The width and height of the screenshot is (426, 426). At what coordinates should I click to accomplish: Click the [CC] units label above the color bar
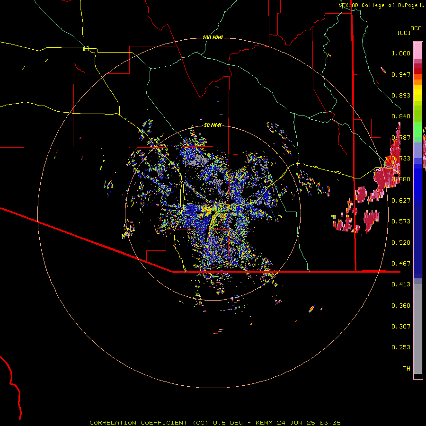point(404,33)
